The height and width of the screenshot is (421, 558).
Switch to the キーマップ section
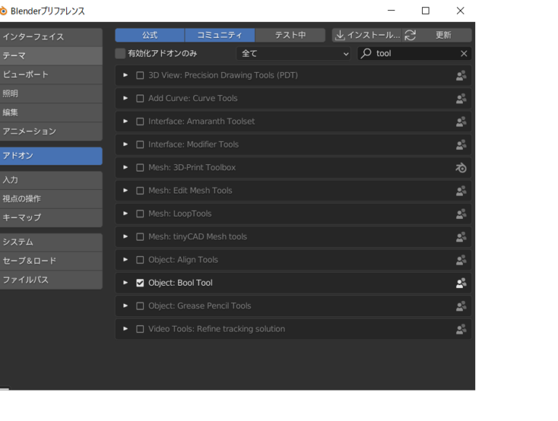(51, 217)
